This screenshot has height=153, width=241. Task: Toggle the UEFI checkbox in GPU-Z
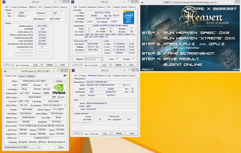coord(59,97)
